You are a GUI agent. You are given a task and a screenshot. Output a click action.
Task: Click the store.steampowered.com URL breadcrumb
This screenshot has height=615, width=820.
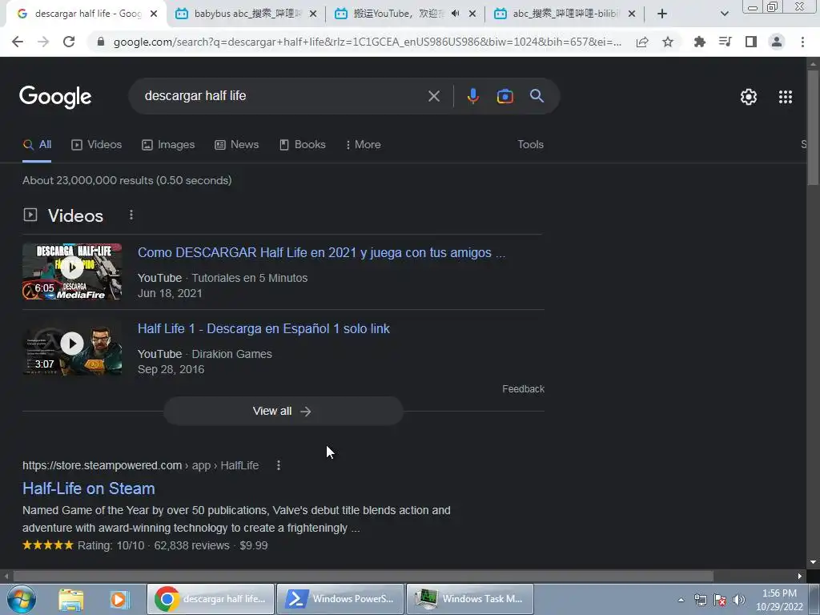[140, 465]
